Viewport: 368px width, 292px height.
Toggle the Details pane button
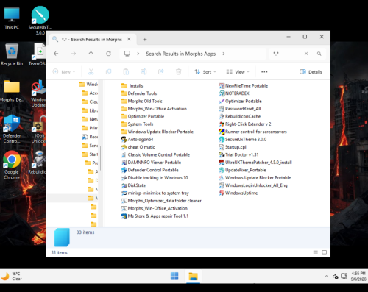311,72
